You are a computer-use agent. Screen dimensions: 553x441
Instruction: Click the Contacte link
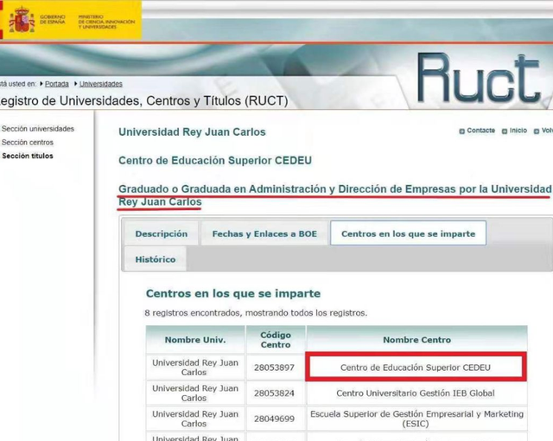pyautogui.click(x=480, y=131)
